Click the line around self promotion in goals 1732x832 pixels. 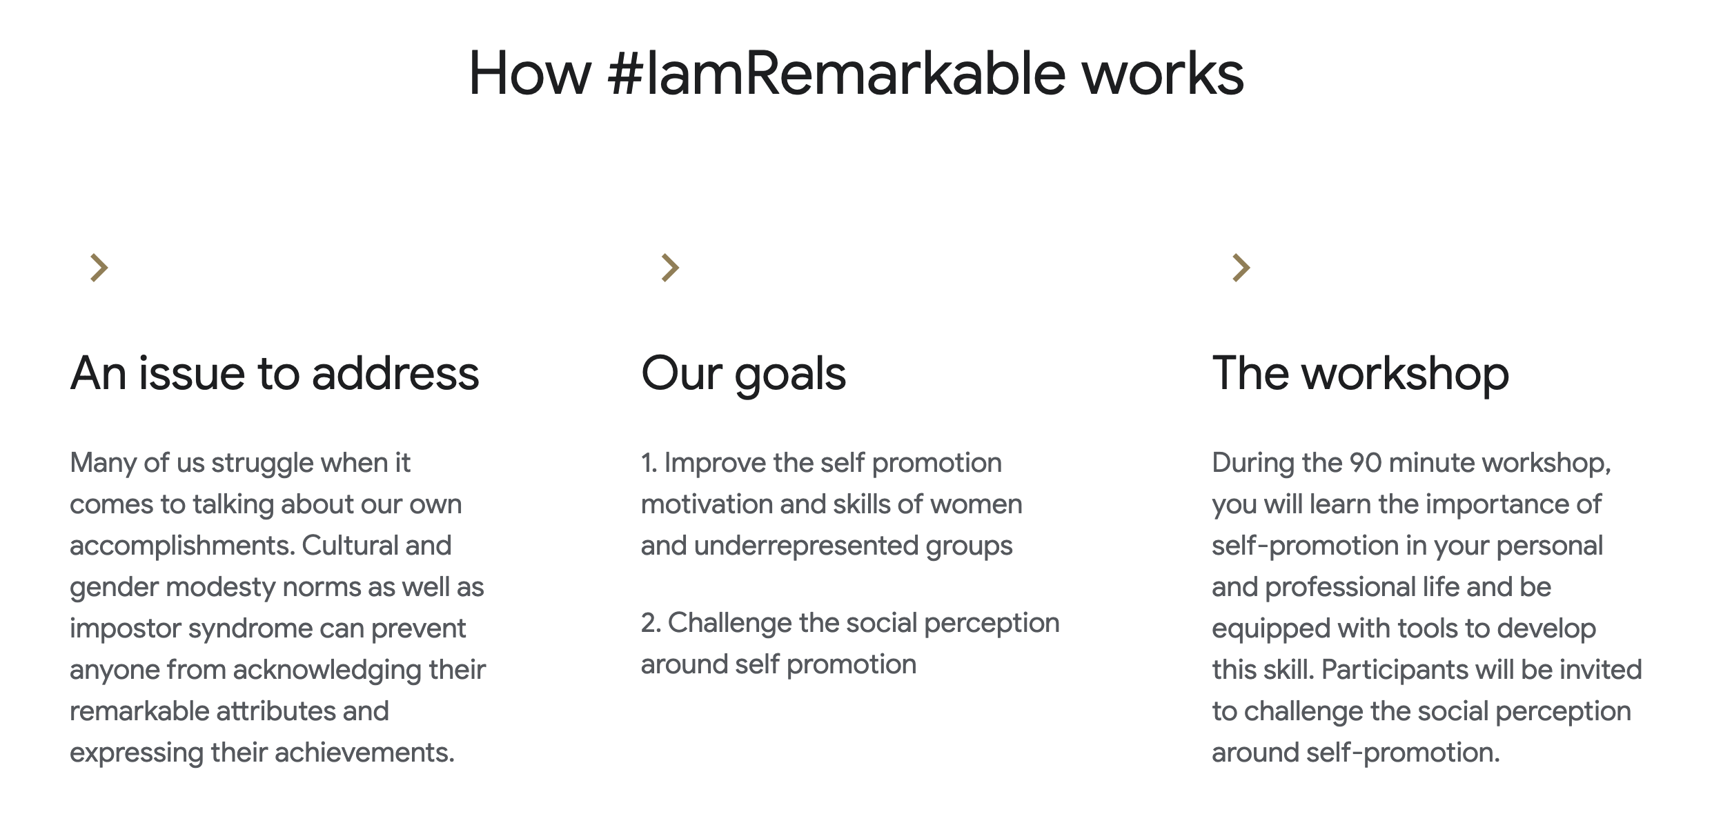pyautogui.click(x=778, y=664)
